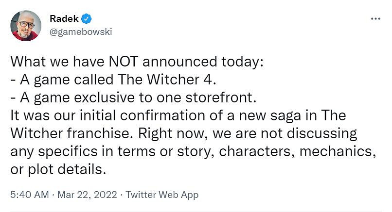392x212 pixels.
Task: Open the Radek display name link
Action: point(63,19)
